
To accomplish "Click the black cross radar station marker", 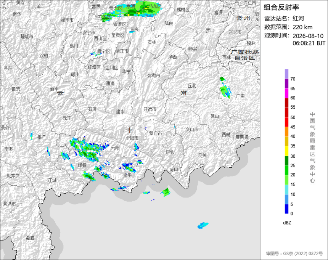I will [x=130, y=130].
